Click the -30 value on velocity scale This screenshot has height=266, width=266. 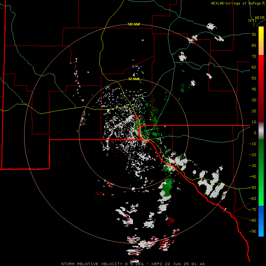click(253, 166)
